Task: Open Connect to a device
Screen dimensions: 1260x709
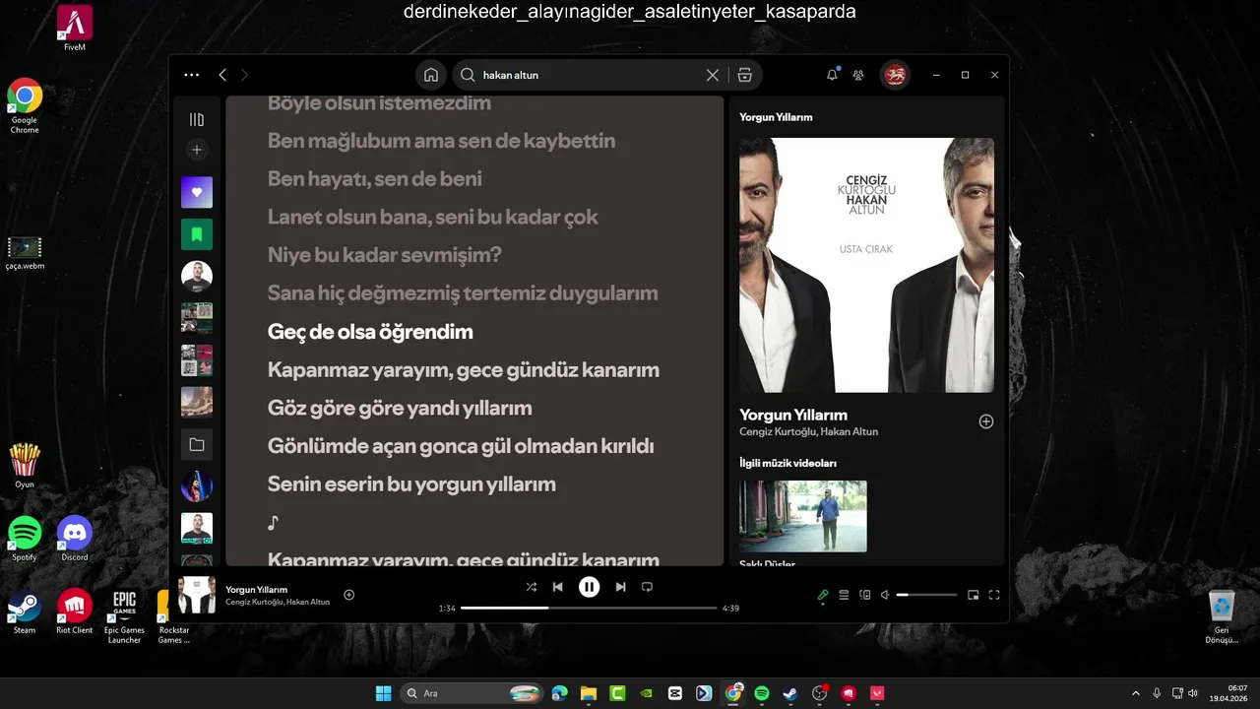Action: point(865,595)
